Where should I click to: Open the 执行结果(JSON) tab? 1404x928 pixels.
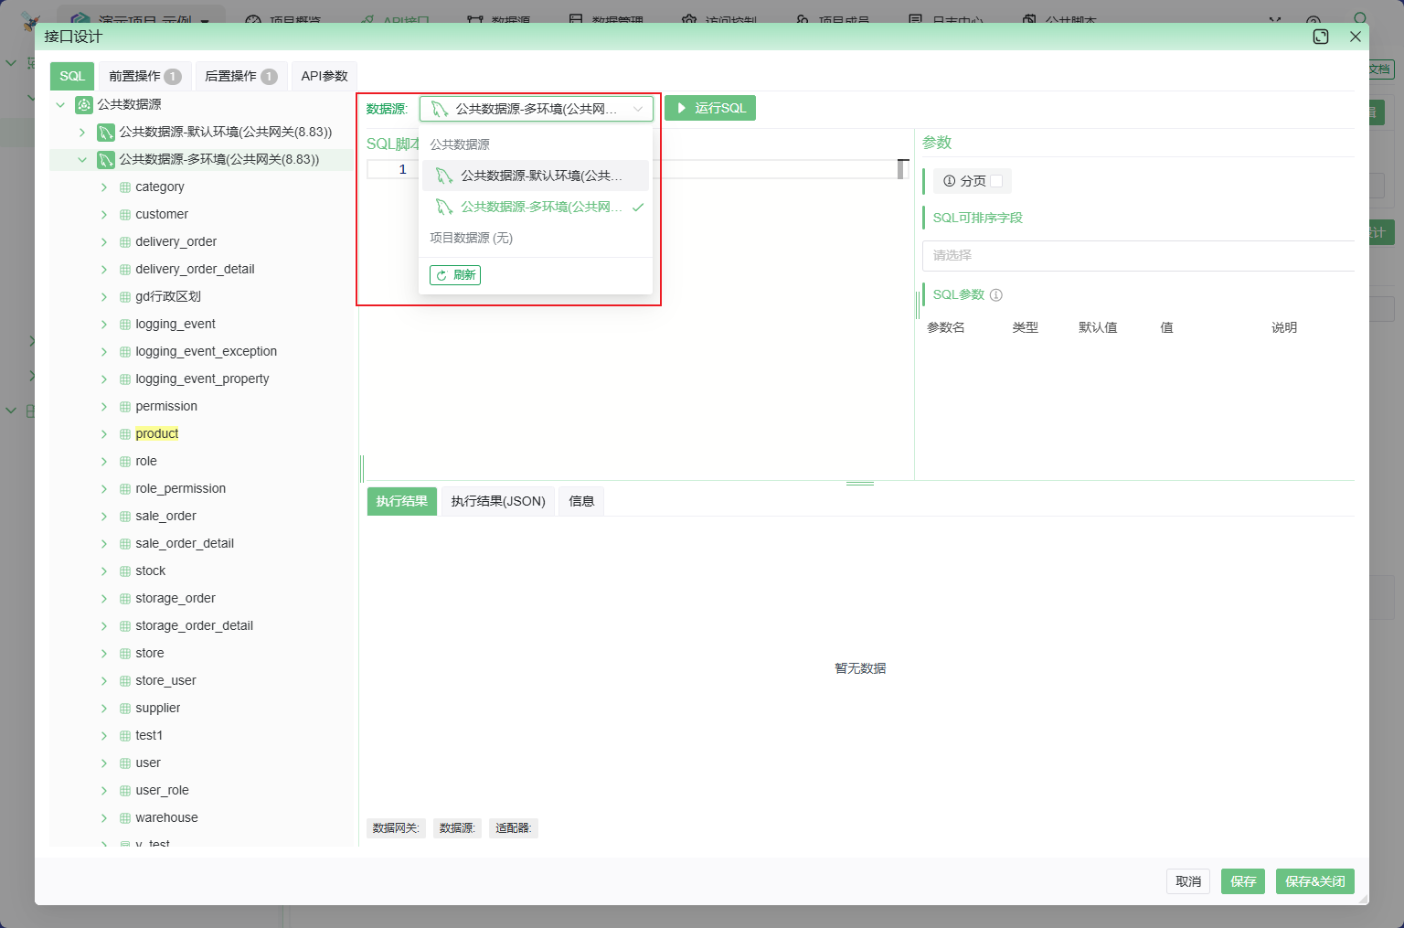point(497,501)
